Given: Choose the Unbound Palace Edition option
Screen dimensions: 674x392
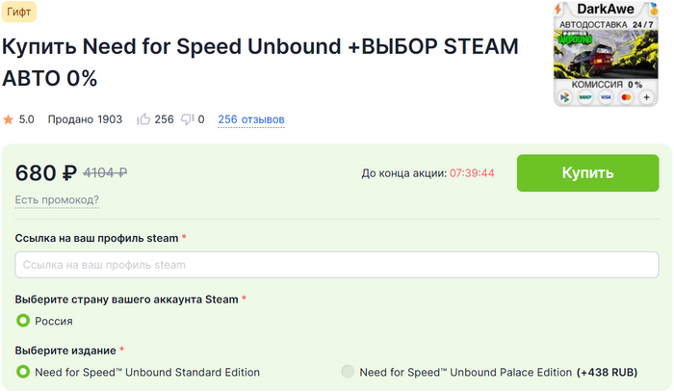Looking at the screenshot, I should pyautogui.click(x=348, y=372).
